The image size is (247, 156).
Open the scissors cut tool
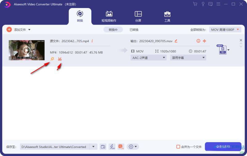pyautogui.click(x=60, y=59)
